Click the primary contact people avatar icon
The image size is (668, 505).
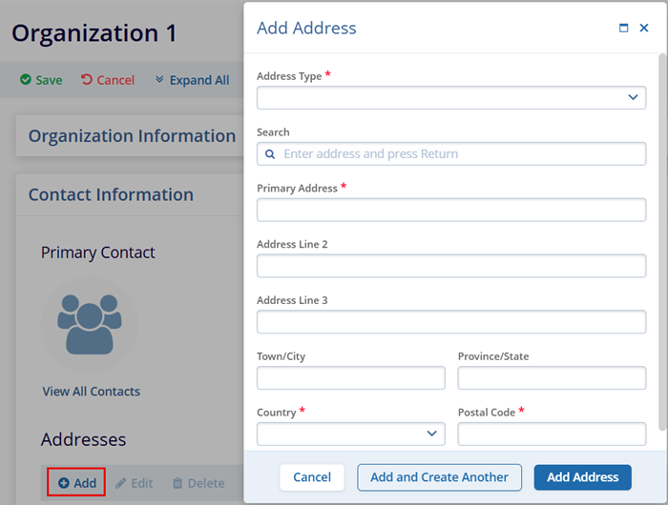click(x=87, y=323)
